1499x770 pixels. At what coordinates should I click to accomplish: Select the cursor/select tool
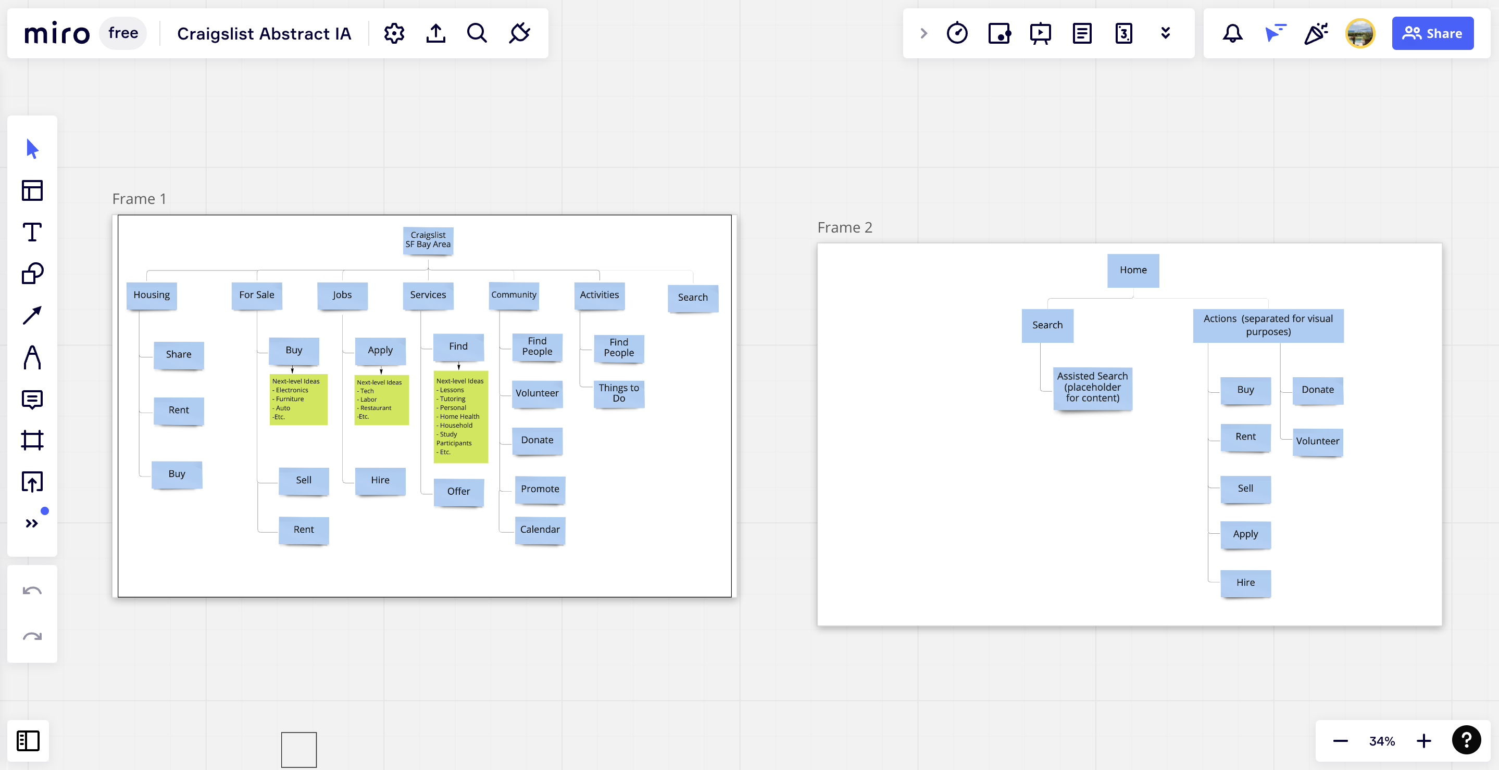tap(32, 149)
